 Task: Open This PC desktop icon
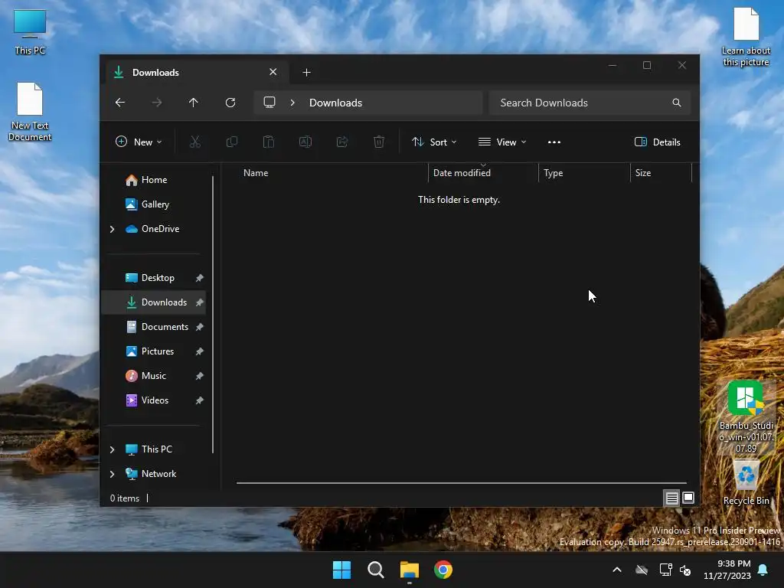pyautogui.click(x=30, y=32)
